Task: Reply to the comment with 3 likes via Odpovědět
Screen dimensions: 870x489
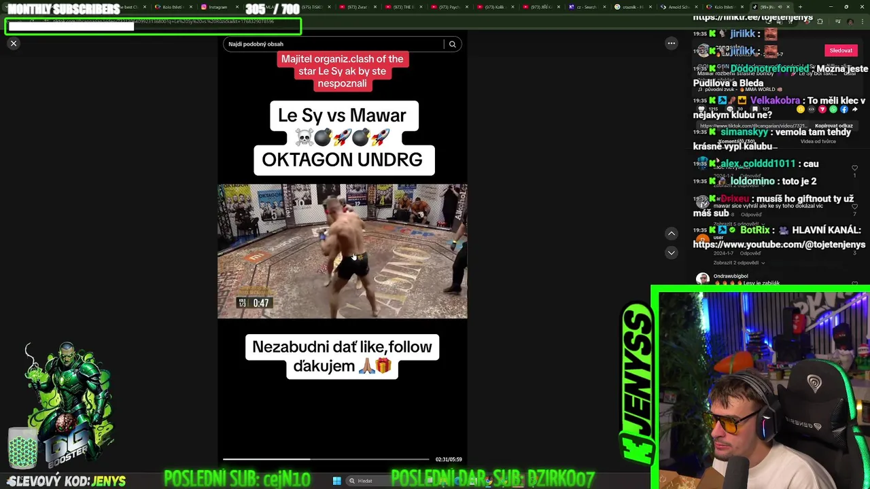Action: tap(750, 253)
